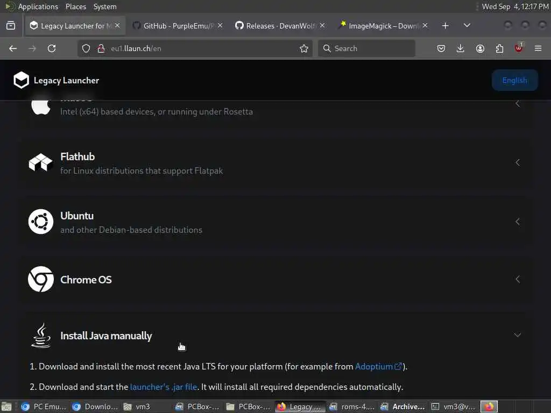Screen dimensions: 551x413
Task: Click the Chrome OS logo icon
Action: [41, 279]
